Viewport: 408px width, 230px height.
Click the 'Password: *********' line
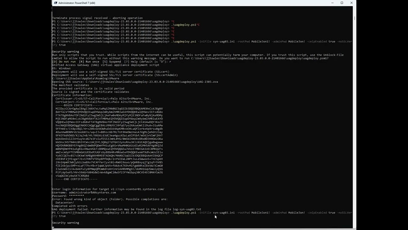(68, 196)
